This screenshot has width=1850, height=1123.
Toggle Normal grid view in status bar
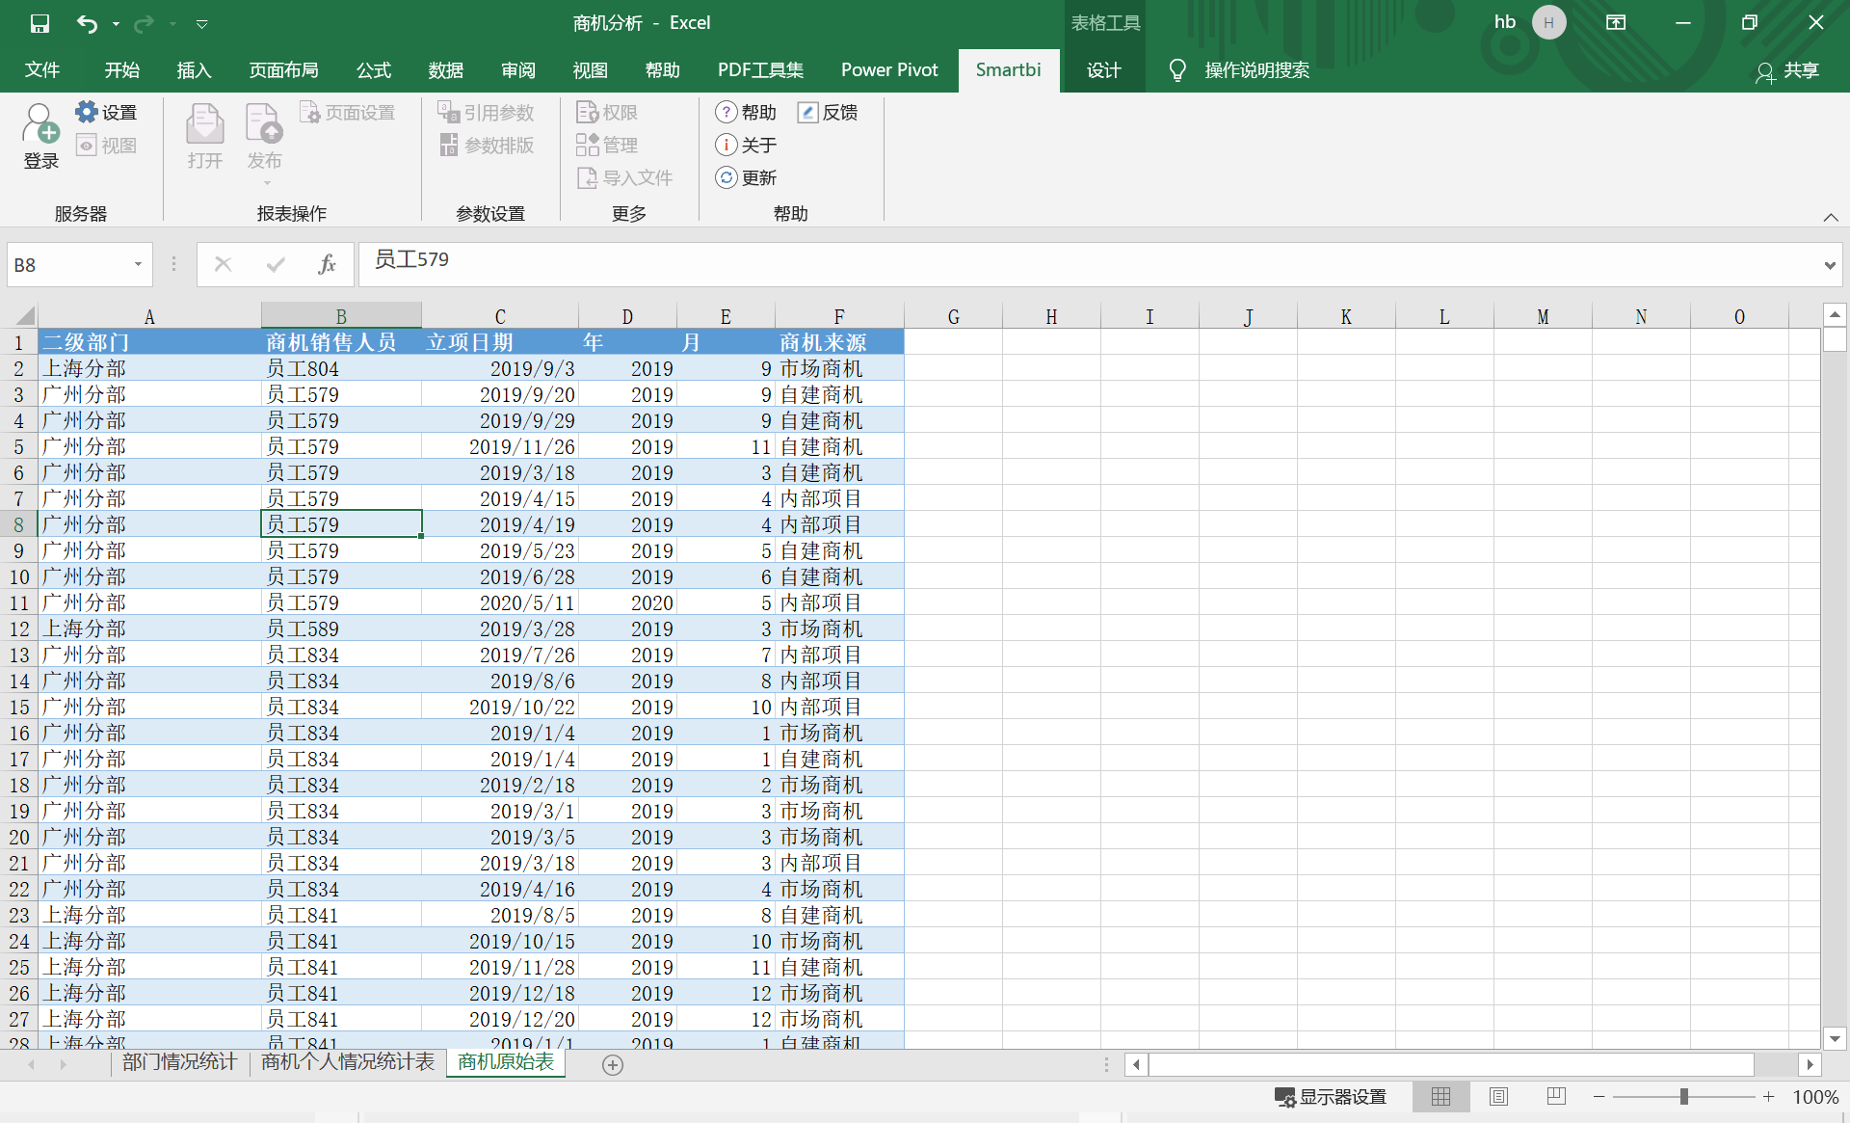[x=1440, y=1096]
